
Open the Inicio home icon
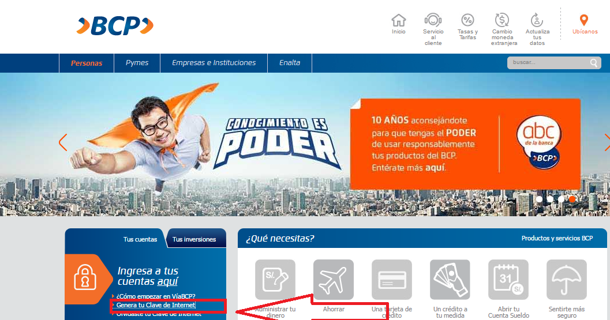point(398,20)
